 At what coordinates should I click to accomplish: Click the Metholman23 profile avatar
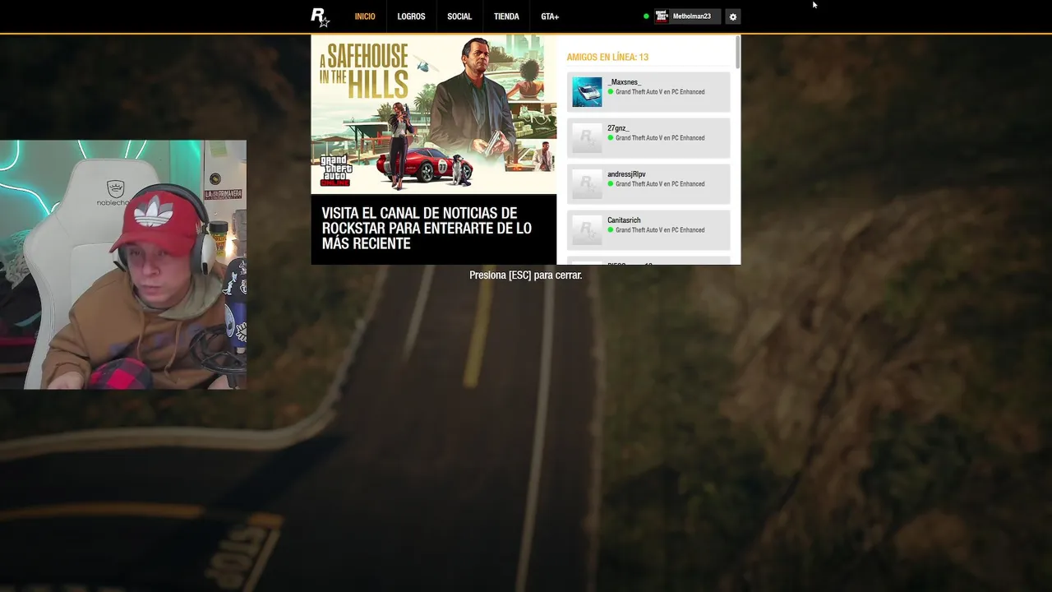(662, 16)
